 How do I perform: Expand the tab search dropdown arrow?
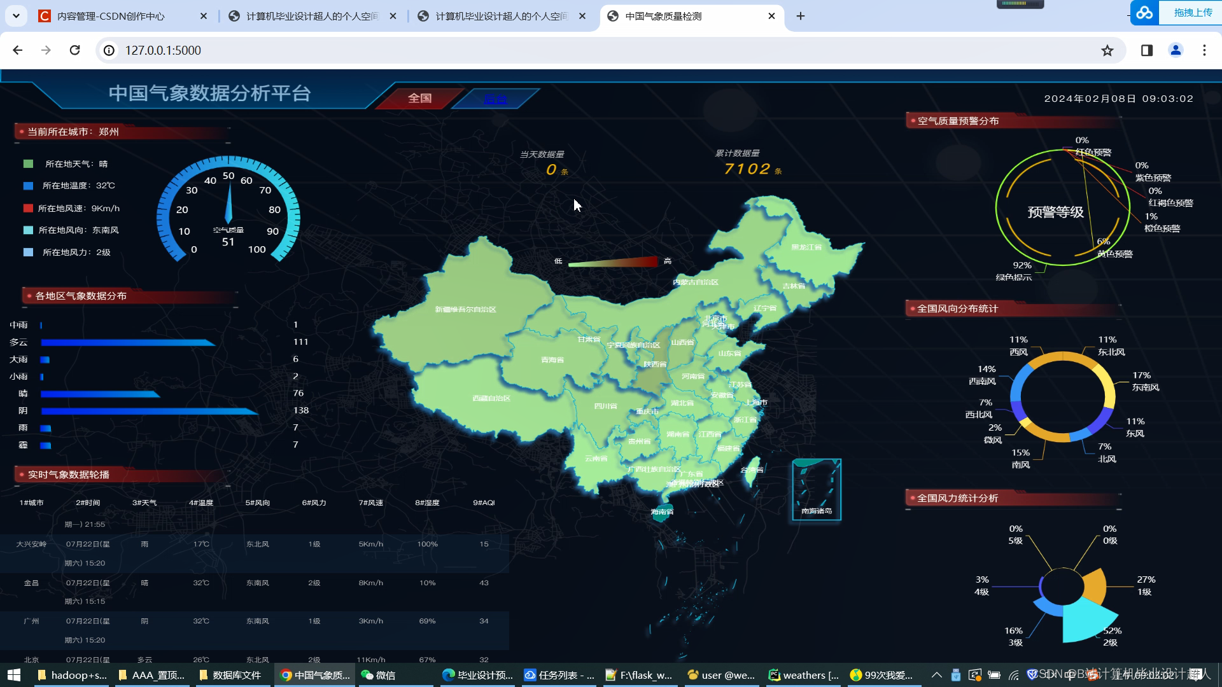[16, 16]
